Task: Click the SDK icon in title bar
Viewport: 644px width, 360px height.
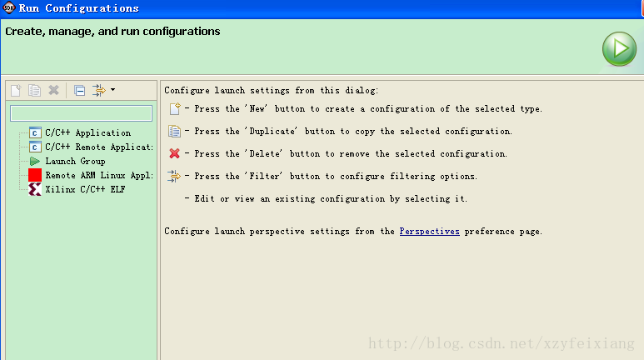Action: [x=8, y=7]
